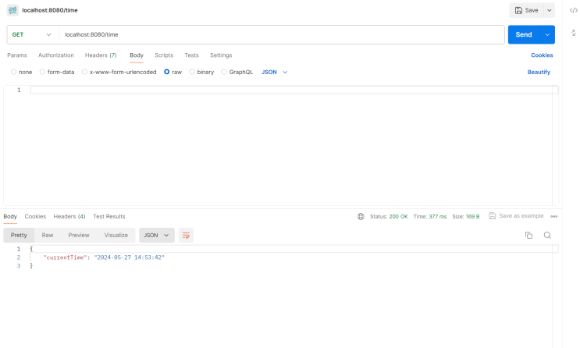Switch to the Authorization tab

[x=56, y=55]
